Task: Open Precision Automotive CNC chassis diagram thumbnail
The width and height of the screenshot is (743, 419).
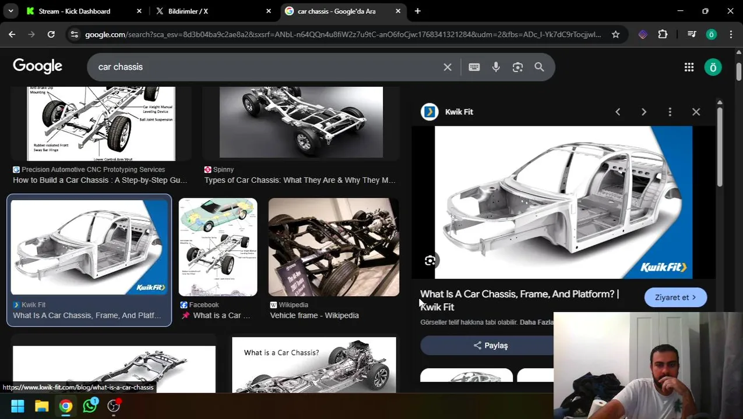Action: point(101,123)
